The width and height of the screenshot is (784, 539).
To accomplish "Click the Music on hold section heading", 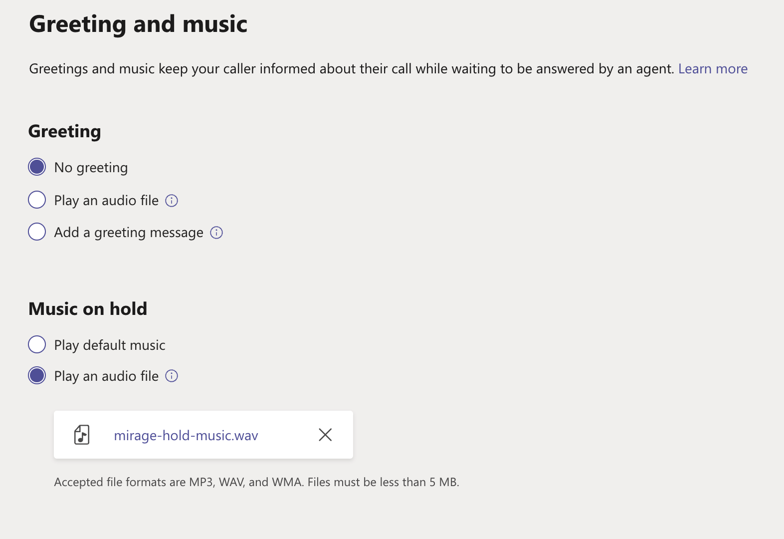I will 88,309.
